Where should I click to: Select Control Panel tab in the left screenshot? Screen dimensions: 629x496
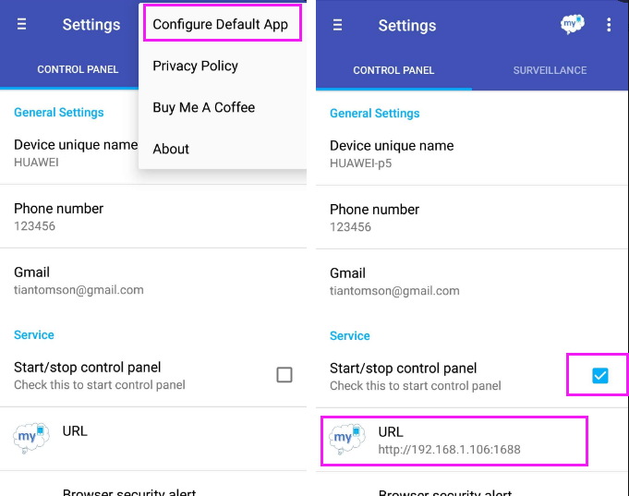[78, 69]
